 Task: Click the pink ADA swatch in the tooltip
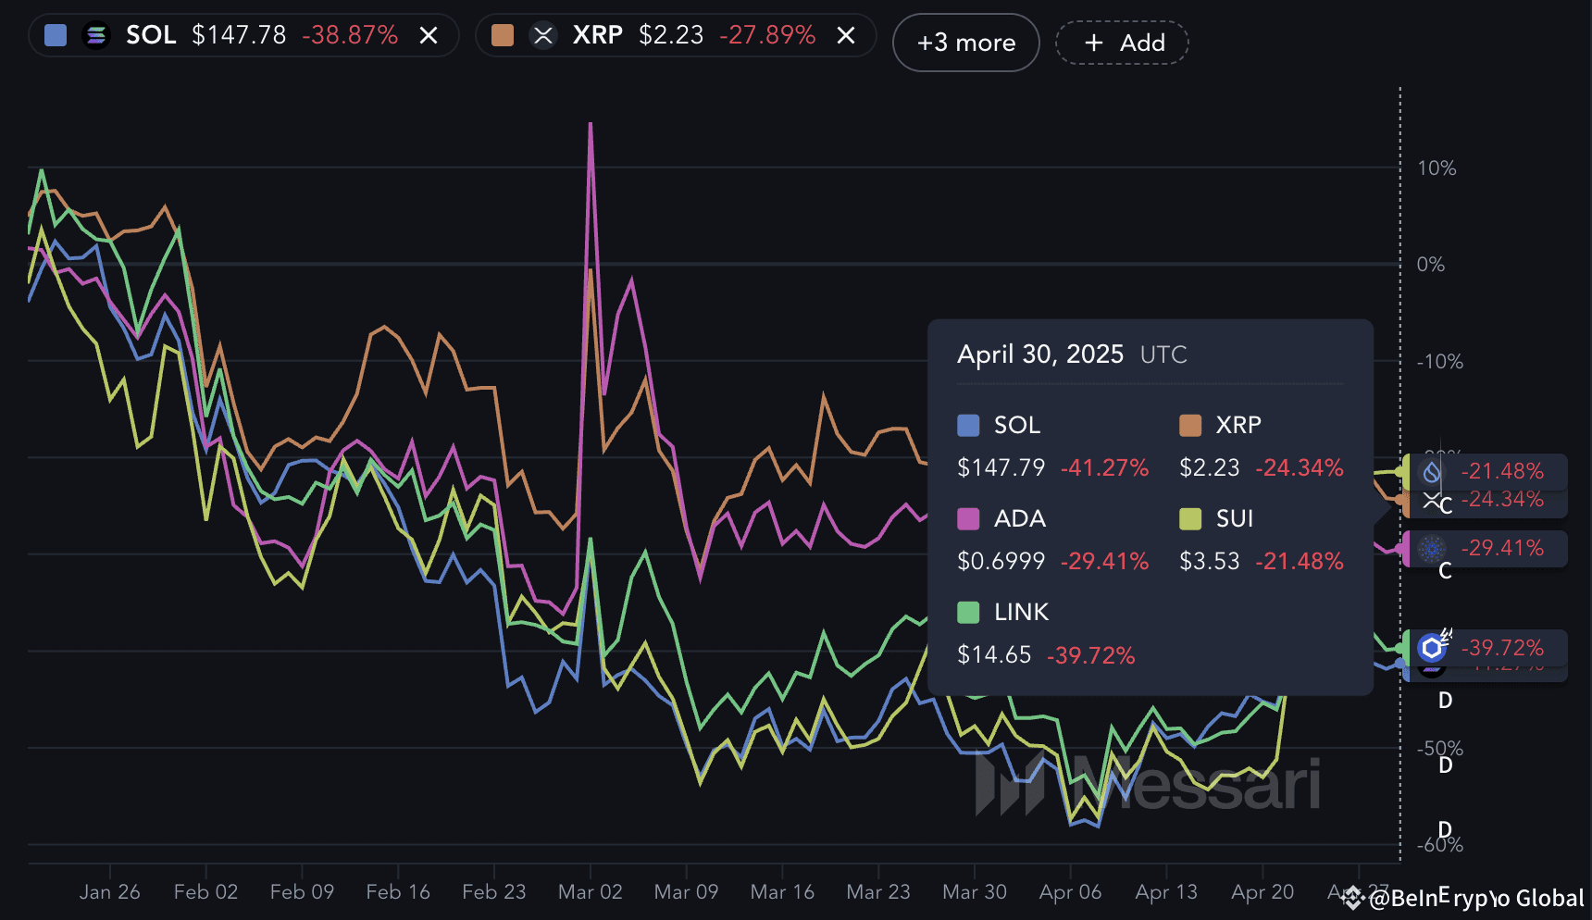tap(968, 519)
